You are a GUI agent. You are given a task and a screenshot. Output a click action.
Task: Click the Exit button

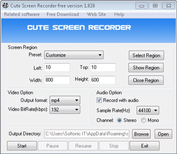pyautogui.click(x=145, y=146)
